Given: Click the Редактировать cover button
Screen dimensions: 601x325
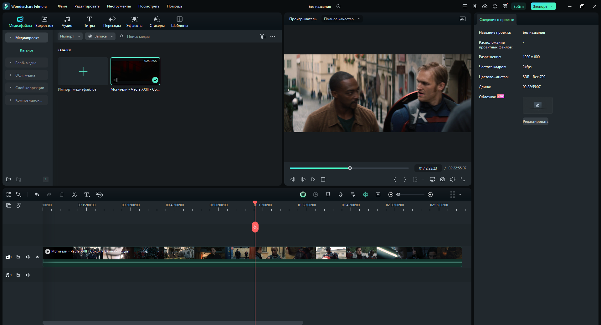Looking at the screenshot, I should coord(535,122).
